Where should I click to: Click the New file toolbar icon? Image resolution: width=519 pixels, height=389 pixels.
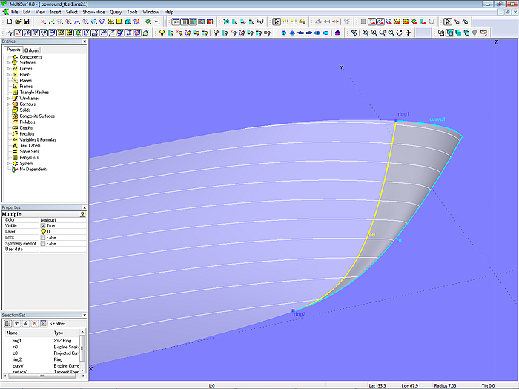[8, 21]
